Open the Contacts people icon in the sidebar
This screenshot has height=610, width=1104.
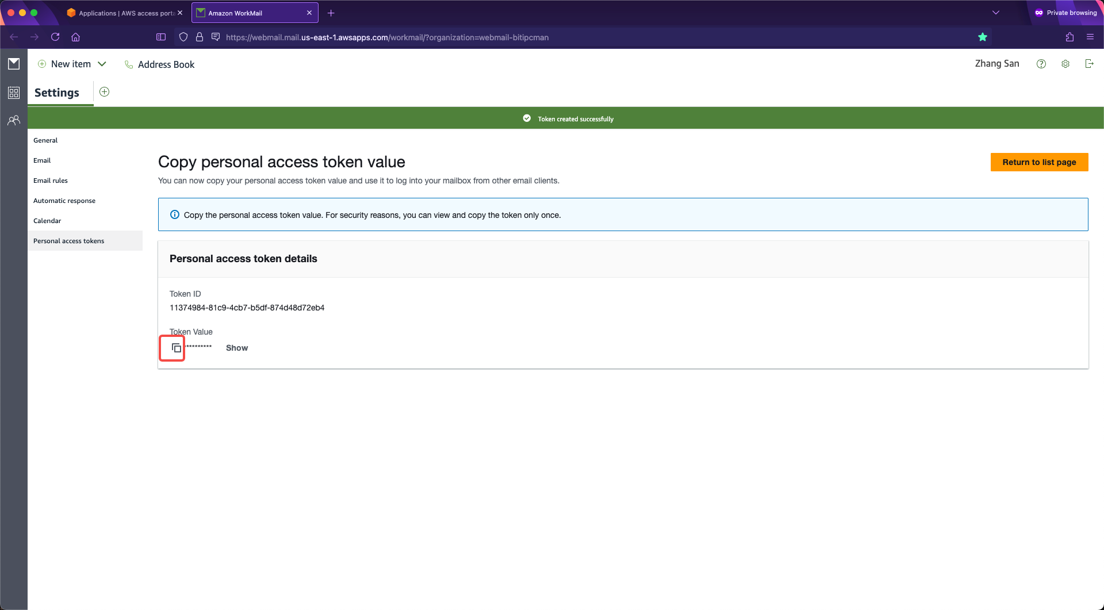[x=14, y=120]
